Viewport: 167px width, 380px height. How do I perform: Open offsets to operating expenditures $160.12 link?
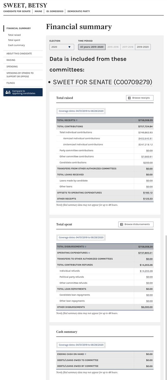[147, 193]
